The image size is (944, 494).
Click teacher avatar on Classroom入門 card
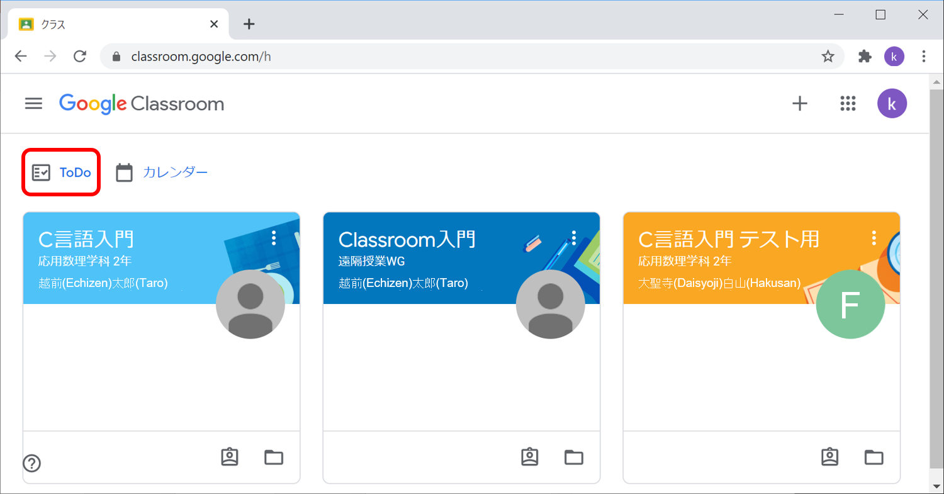tap(551, 305)
